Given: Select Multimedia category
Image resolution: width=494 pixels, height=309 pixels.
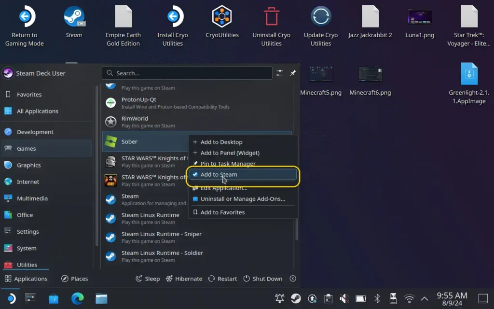Looking at the screenshot, I should [x=47, y=198].
